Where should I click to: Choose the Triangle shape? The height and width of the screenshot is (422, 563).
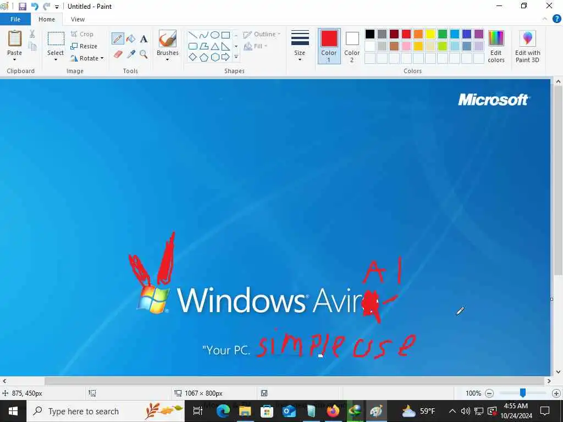215,46
